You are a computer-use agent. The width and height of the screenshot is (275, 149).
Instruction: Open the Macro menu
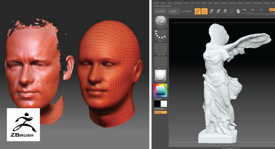(217, 3)
